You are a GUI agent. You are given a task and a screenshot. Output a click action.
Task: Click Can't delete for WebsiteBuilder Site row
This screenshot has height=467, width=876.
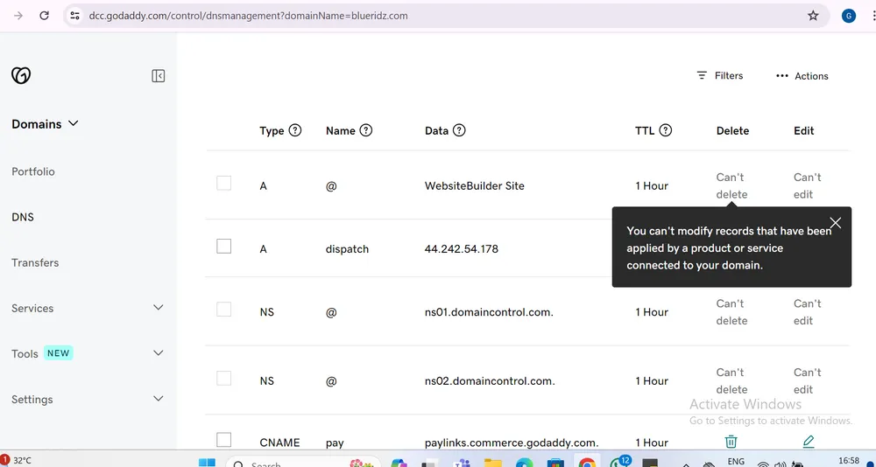[731, 185]
